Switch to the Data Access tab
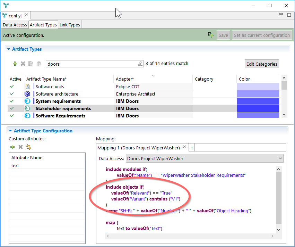The image size is (295, 247). [x=15, y=25]
